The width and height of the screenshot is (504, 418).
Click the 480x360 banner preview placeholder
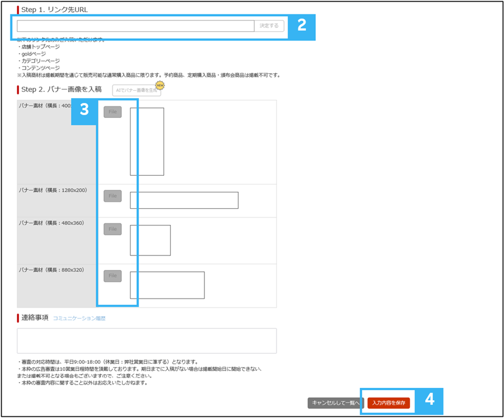click(x=151, y=241)
